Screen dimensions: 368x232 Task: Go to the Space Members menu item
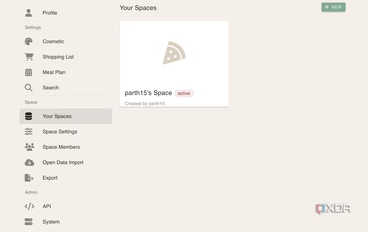pos(61,147)
